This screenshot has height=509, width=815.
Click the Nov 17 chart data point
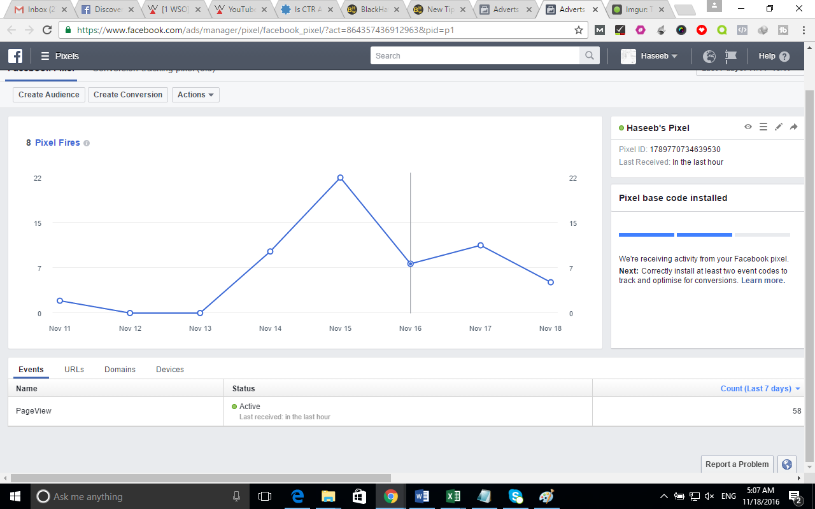(481, 245)
